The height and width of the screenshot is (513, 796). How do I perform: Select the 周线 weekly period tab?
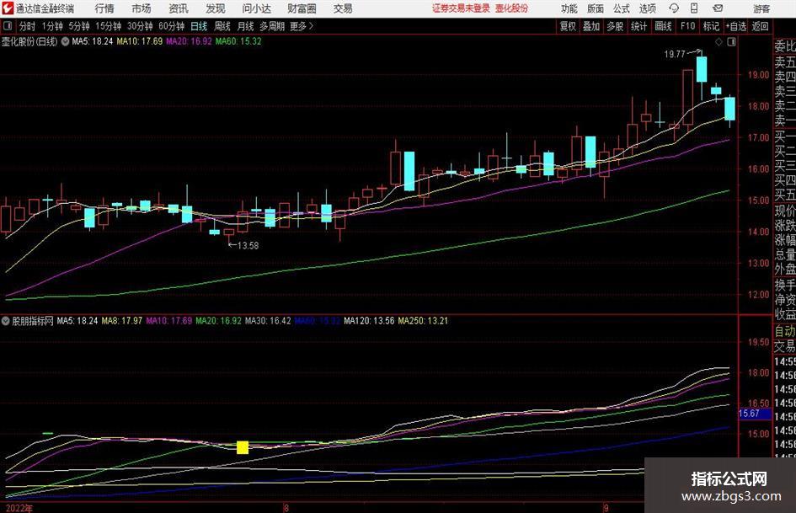[222, 26]
